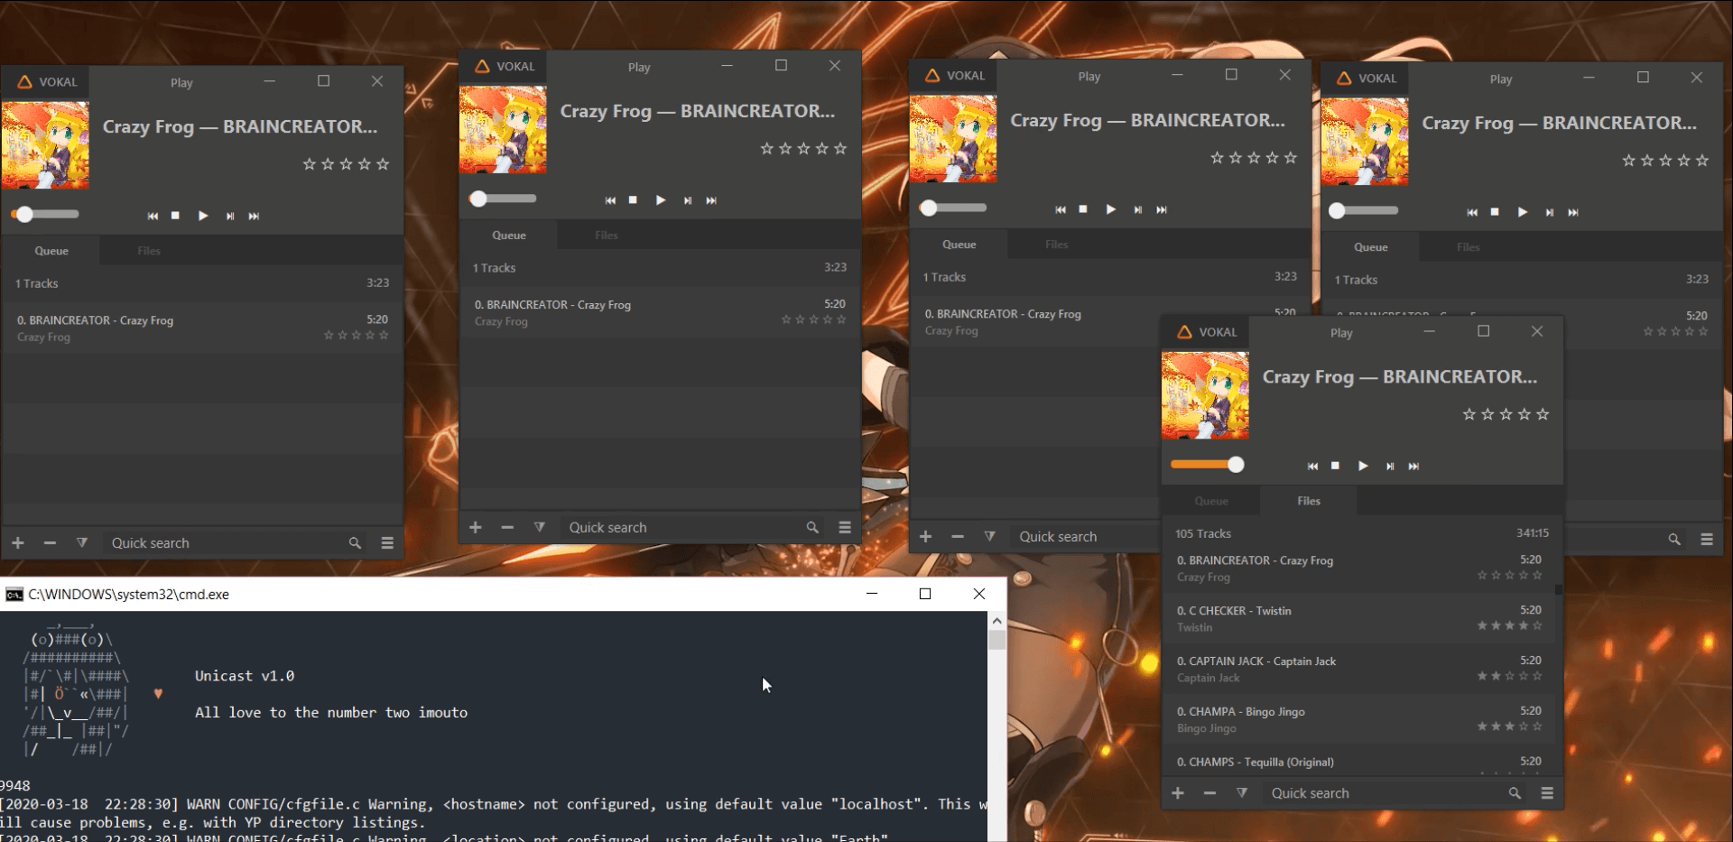This screenshot has height=842, width=1733.
Task: Click the plus add icon in the leftmost VOKAL window
Action: (x=18, y=543)
